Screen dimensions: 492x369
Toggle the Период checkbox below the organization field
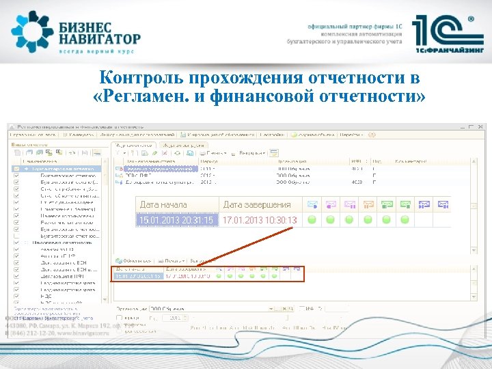coord(119,318)
